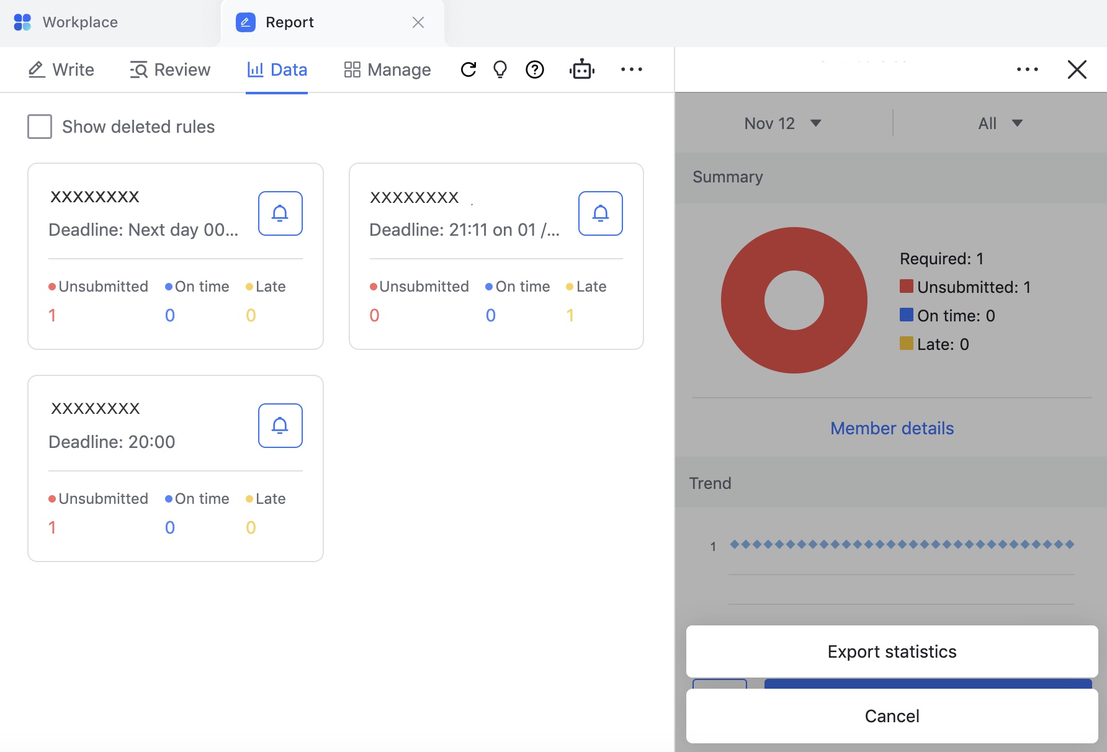Open the side panel more options ellipsis
The image size is (1107, 752).
click(x=1027, y=69)
